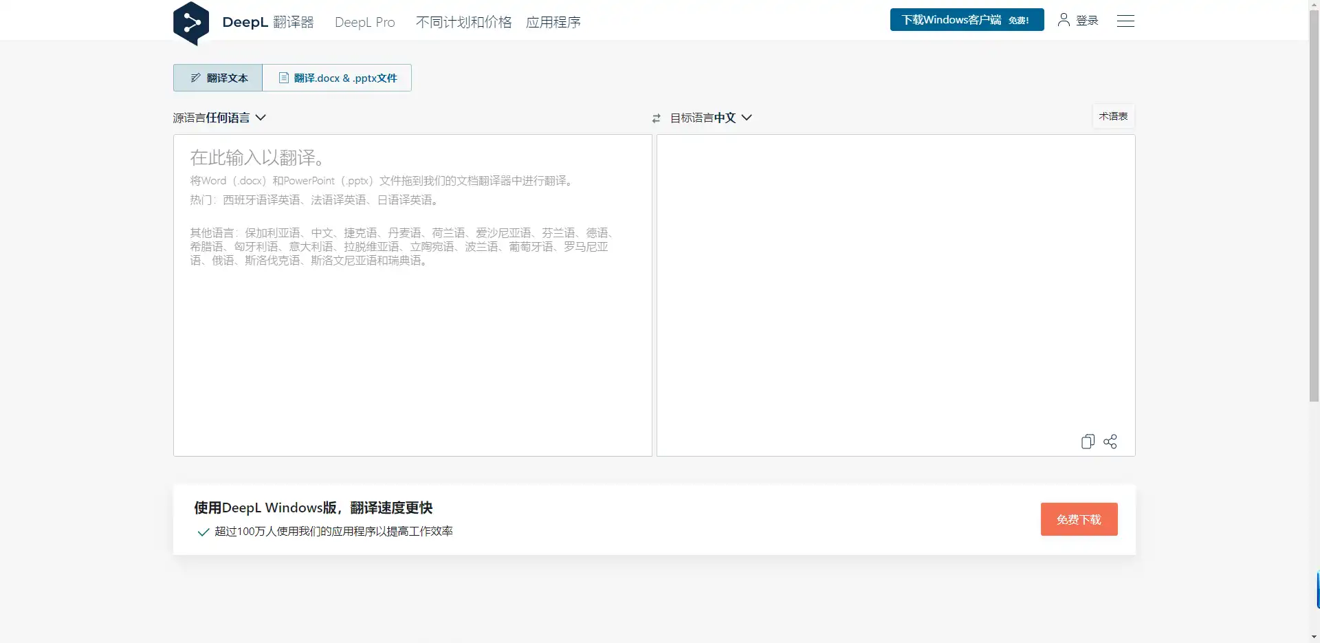
Task: Click the 葡萄牙语 language link
Action: [531, 247]
